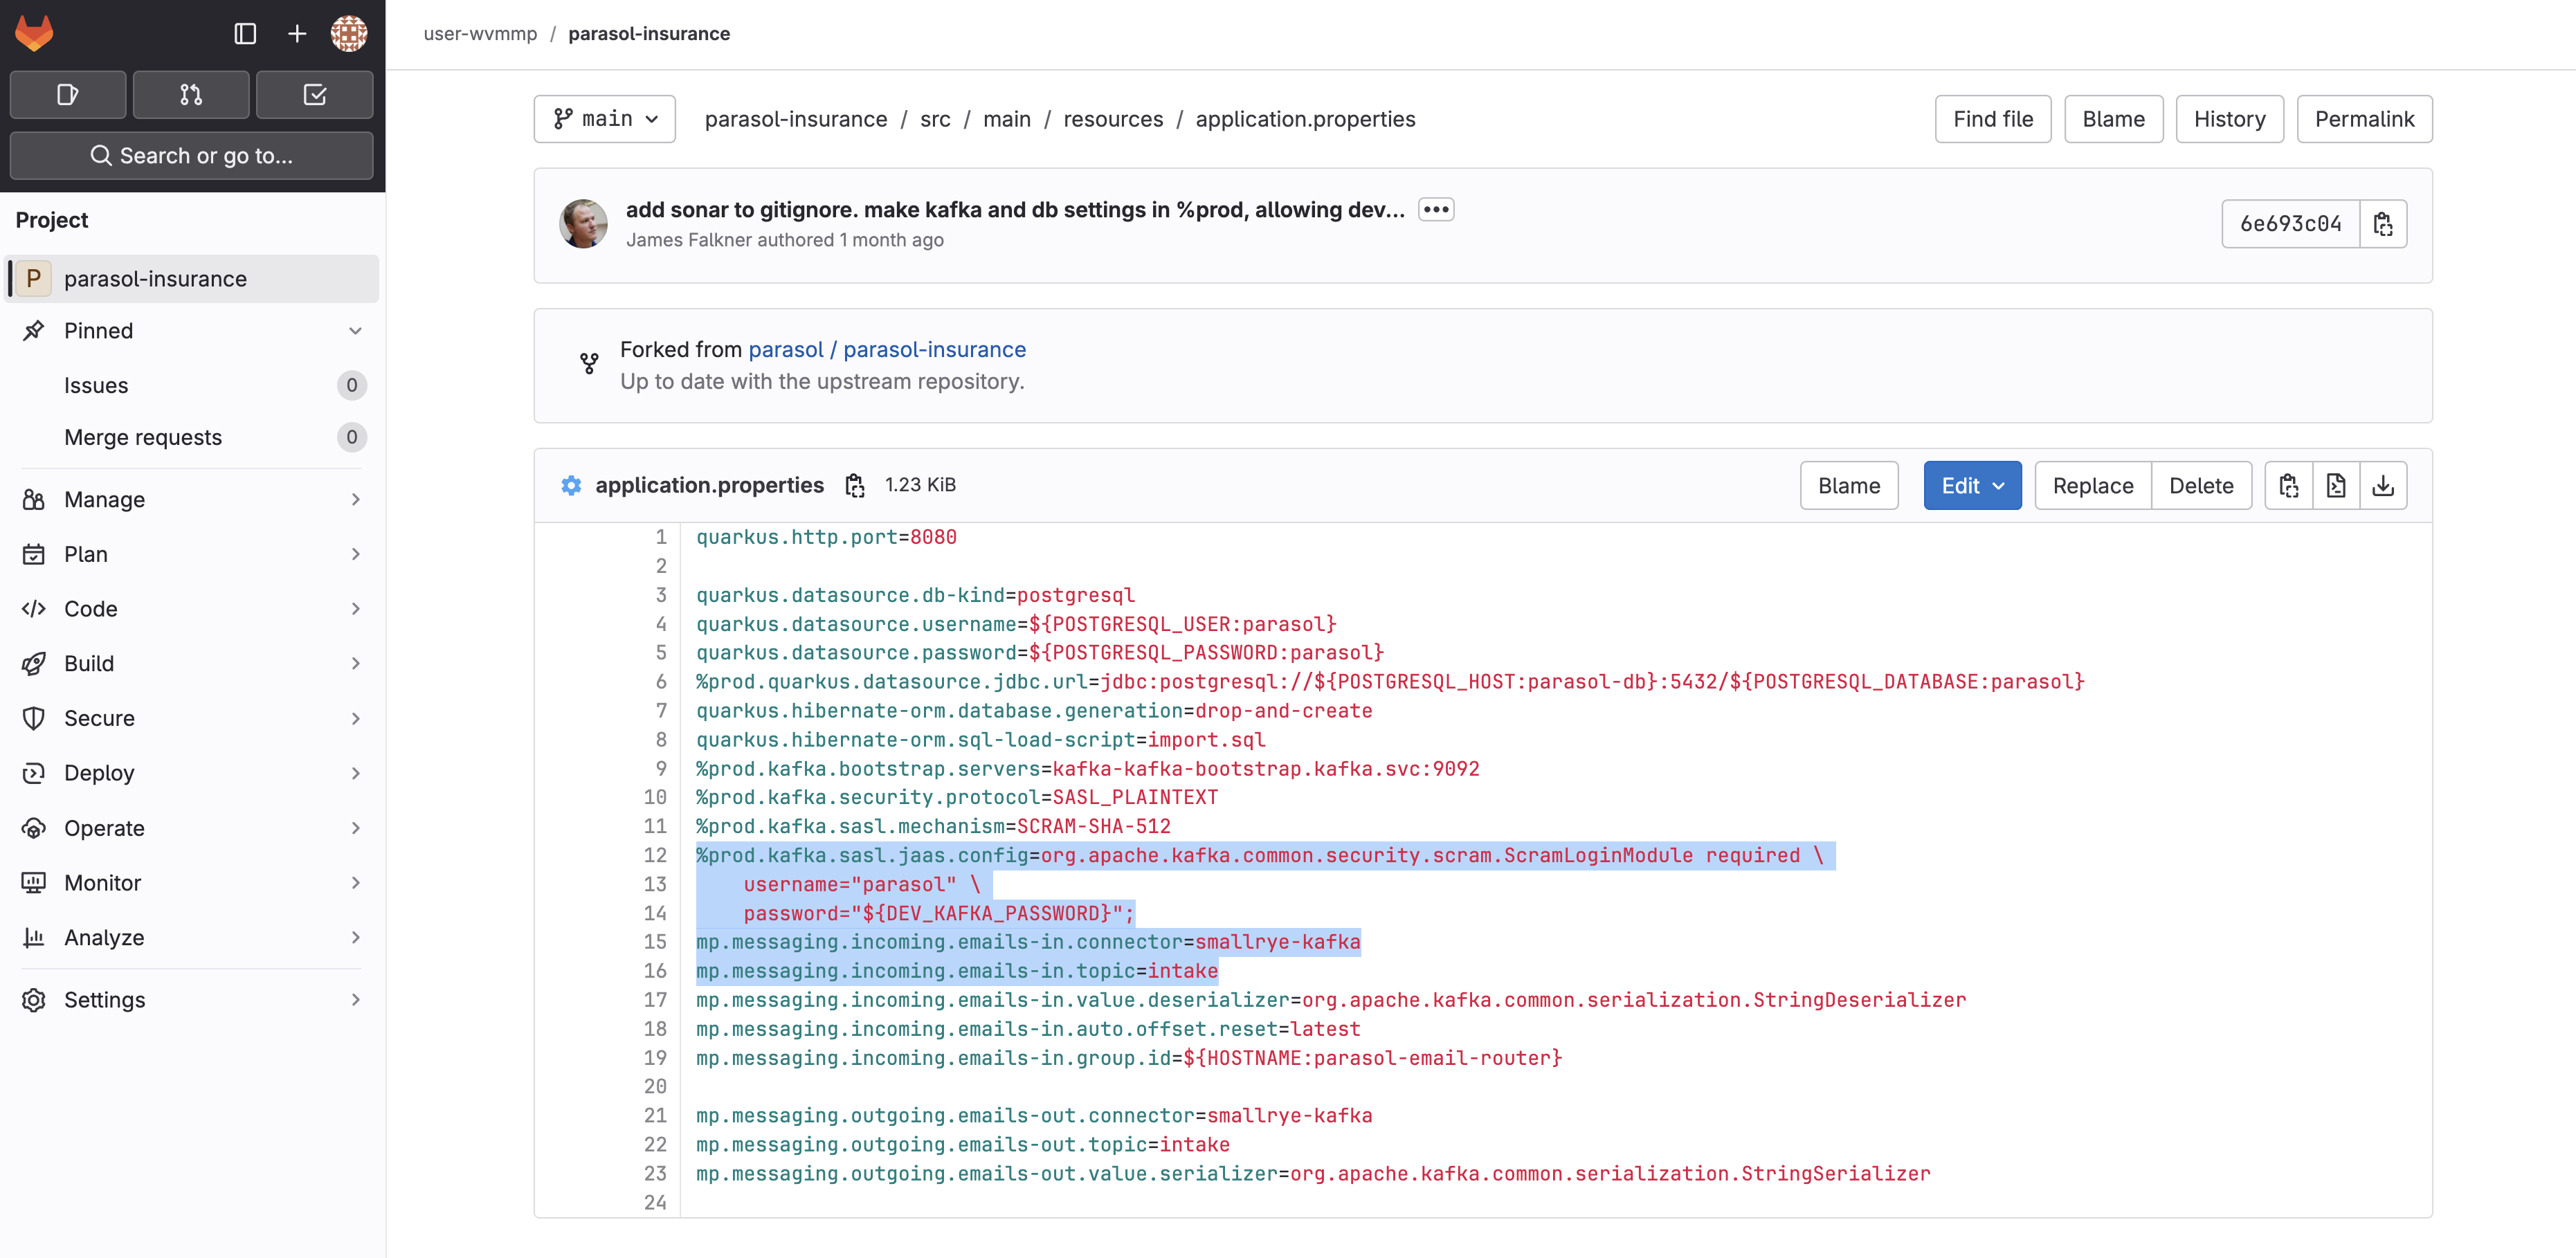Click the plus create-new icon
Image resolution: width=2576 pixels, height=1258 pixels.
coord(297,33)
